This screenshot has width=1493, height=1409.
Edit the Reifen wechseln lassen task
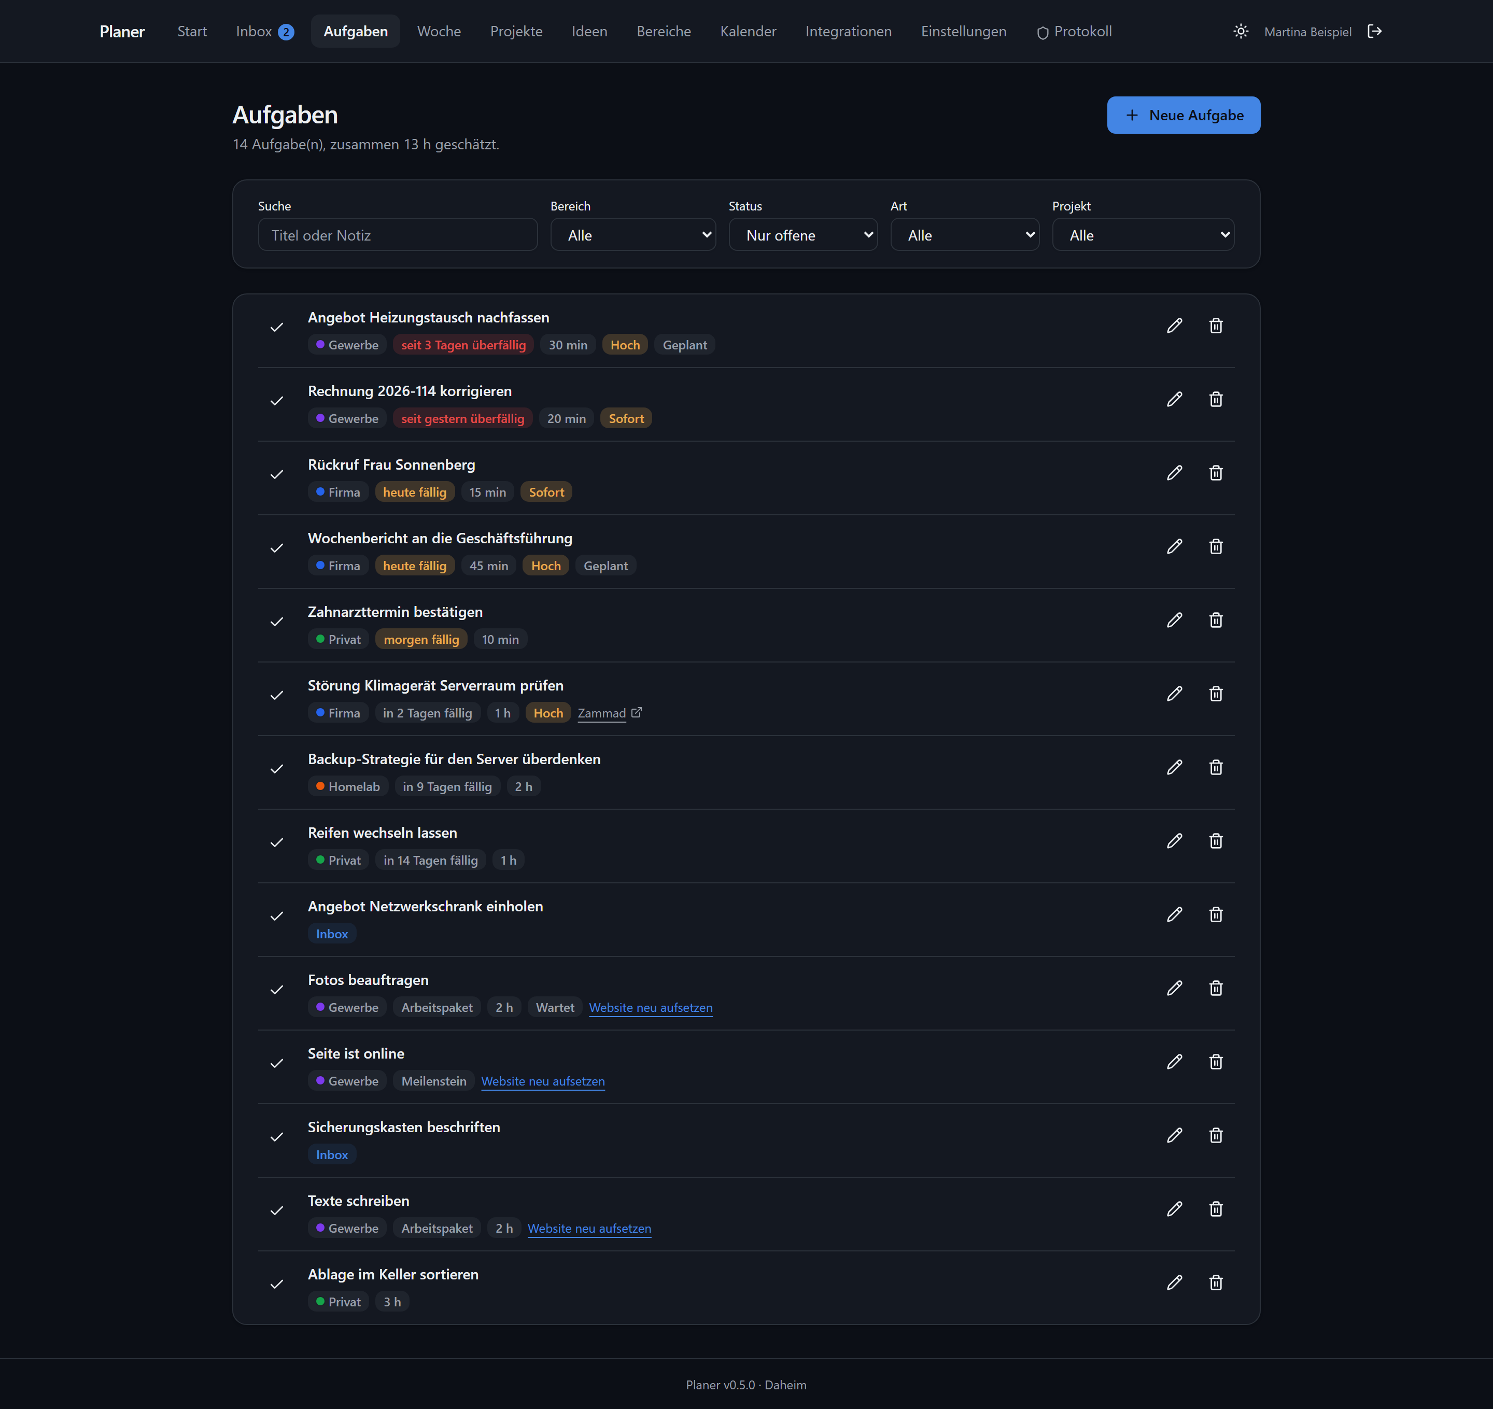1175,841
